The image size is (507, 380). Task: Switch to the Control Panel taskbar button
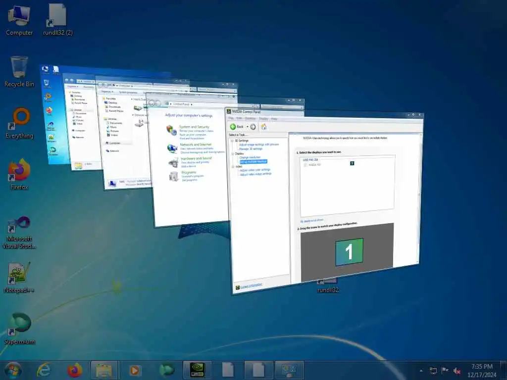(289, 370)
